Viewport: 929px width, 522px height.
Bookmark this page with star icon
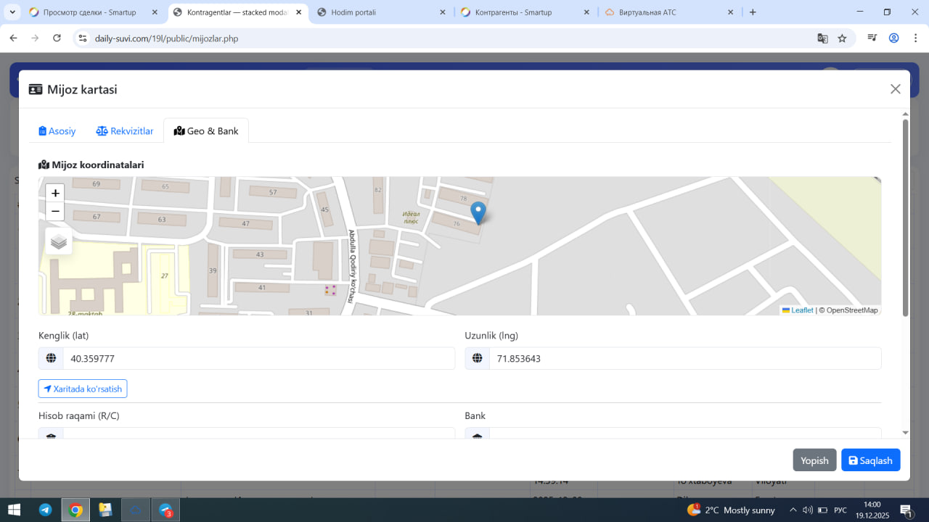coord(842,38)
